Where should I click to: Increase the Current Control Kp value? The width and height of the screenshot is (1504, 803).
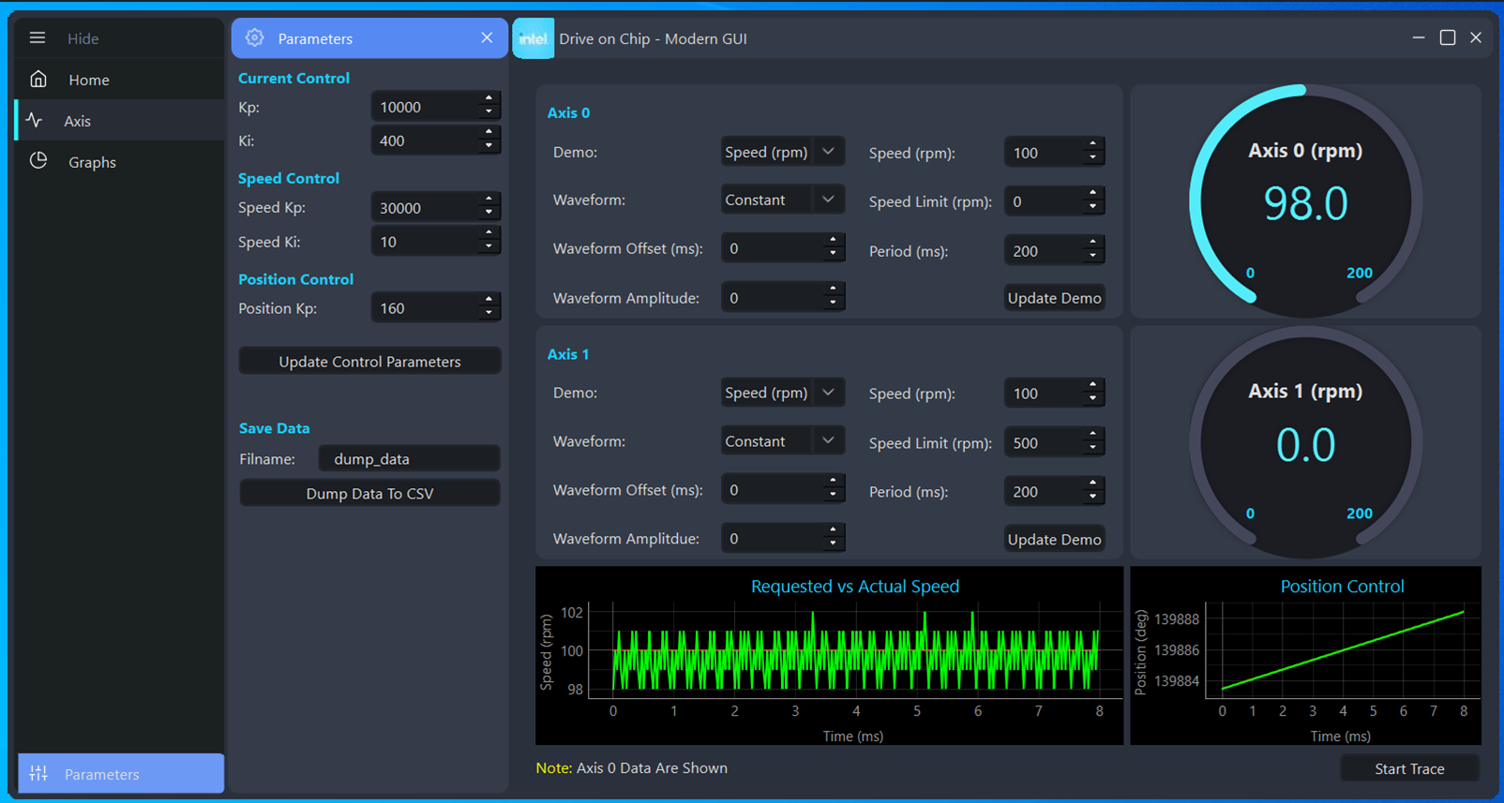pyautogui.click(x=489, y=98)
